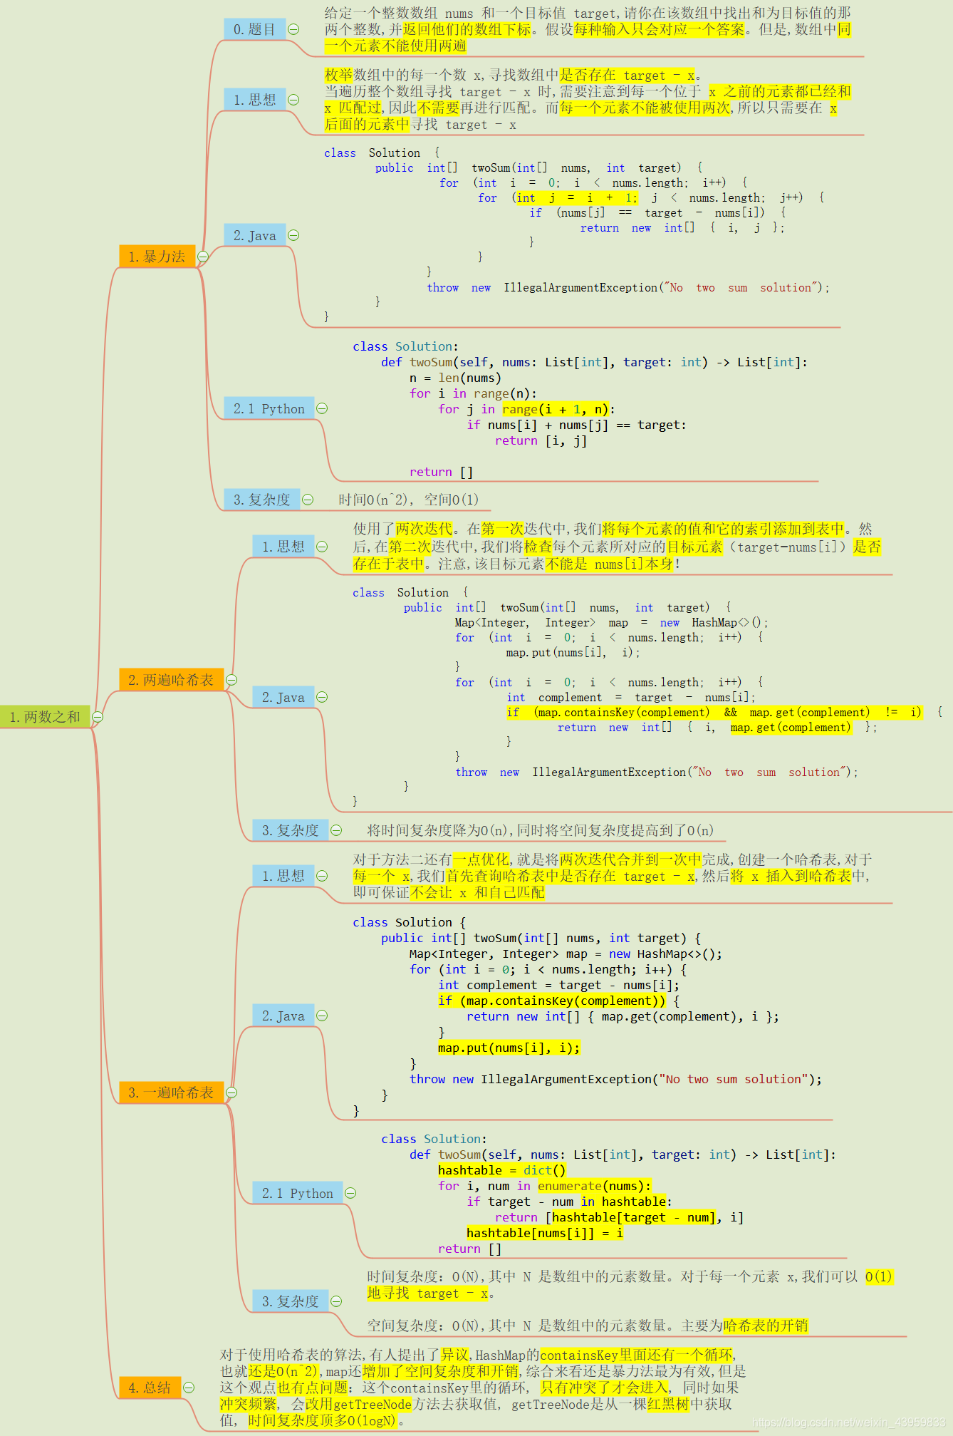This screenshot has height=1436, width=953.
Task: Select 2. Java node under 暴力法
Action: [x=254, y=235]
